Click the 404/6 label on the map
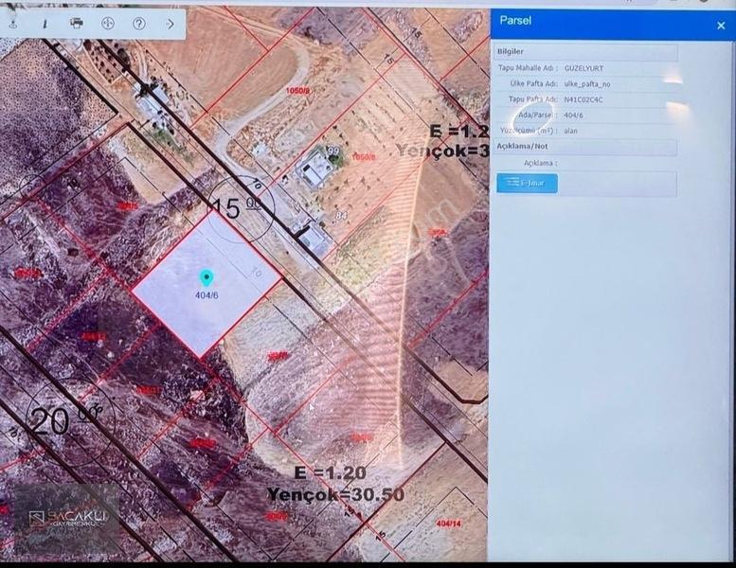Image resolution: width=736 pixels, height=568 pixels. point(207,295)
